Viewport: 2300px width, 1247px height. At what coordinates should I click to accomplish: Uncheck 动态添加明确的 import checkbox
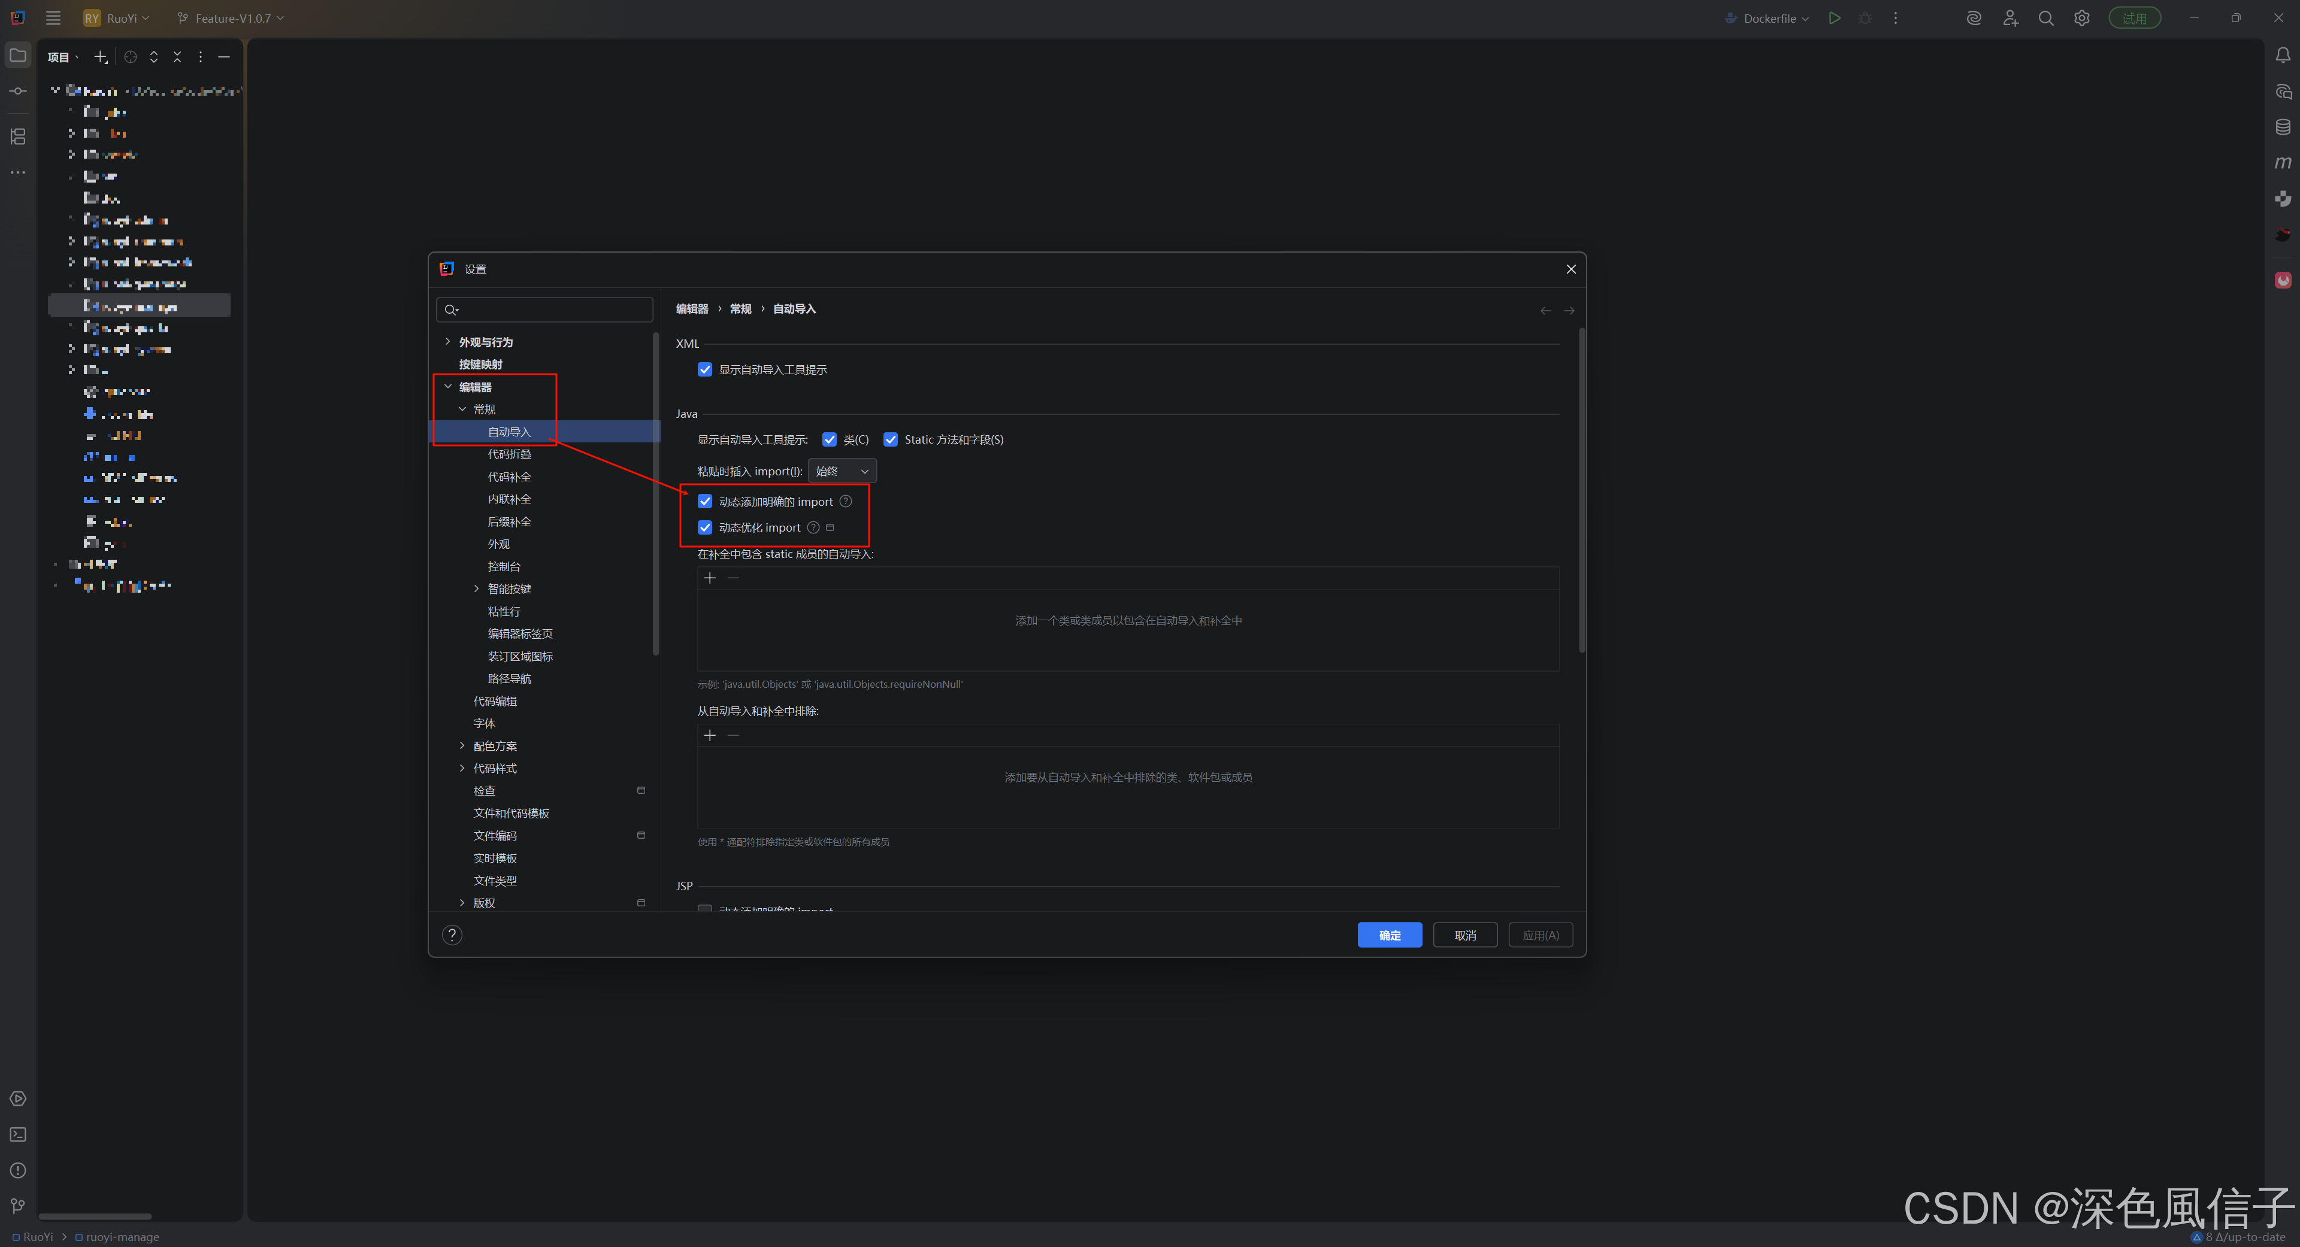pyautogui.click(x=706, y=502)
